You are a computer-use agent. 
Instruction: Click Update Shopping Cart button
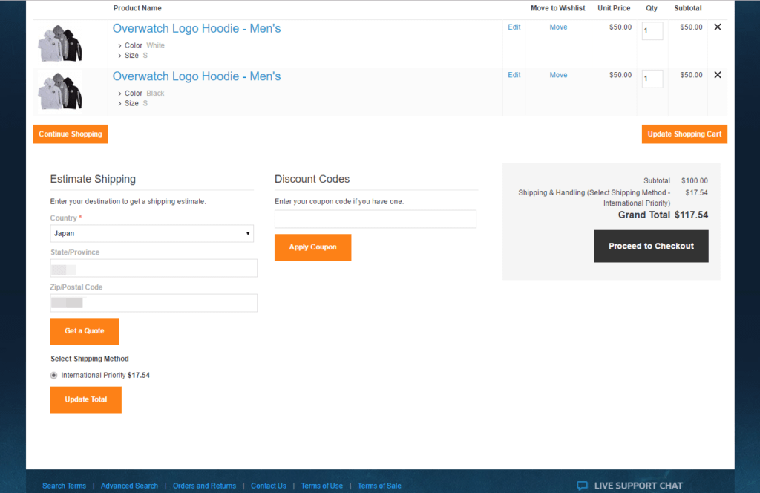(684, 134)
